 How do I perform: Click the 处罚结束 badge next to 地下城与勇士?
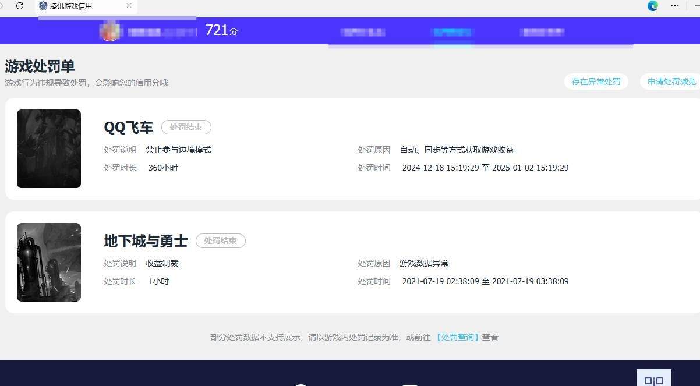[221, 240]
